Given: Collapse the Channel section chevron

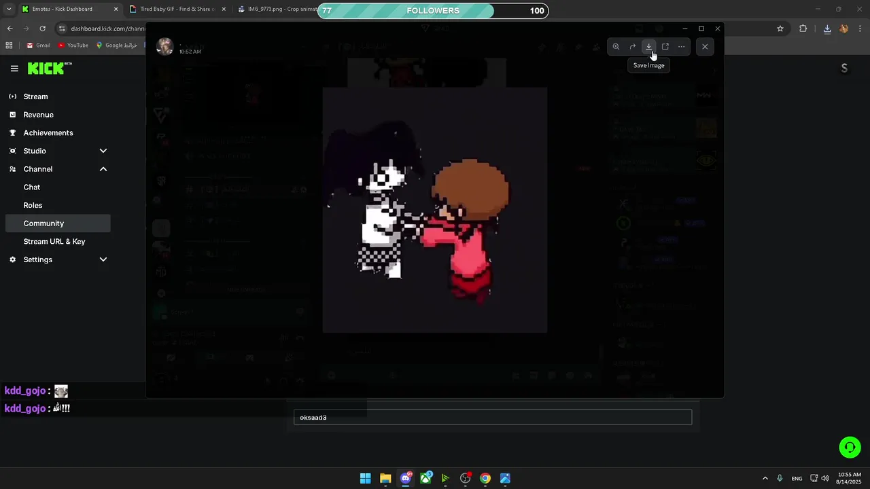Looking at the screenshot, I should (103, 169).
